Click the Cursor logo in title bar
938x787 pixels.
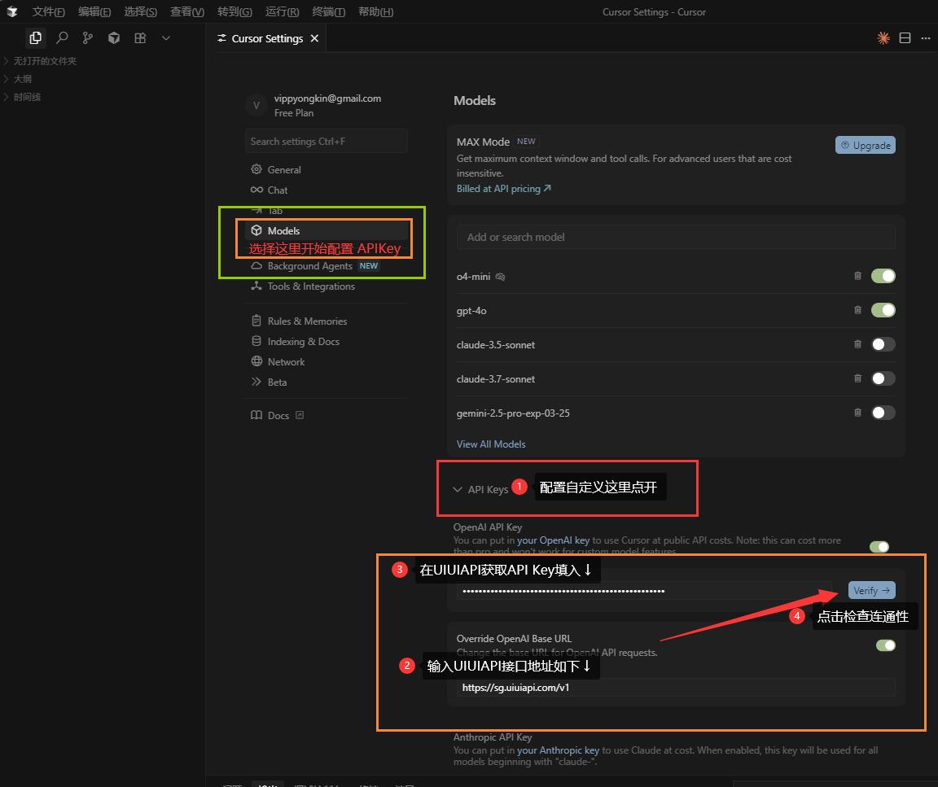pos(12,11)
